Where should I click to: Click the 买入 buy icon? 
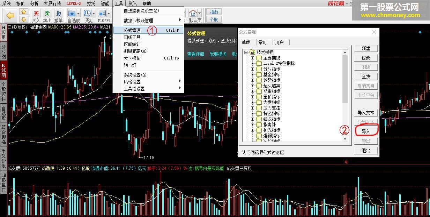pos(36,13)
